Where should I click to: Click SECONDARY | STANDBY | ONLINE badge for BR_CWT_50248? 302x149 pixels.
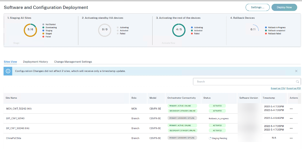(x=182, y=130)
